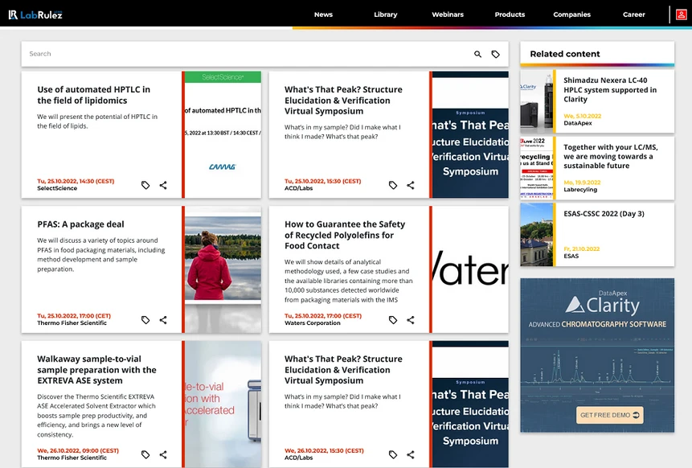Click 'Labrecyling' source text
The width and height of the screenshot is (692, 468).
click(580, 190)
